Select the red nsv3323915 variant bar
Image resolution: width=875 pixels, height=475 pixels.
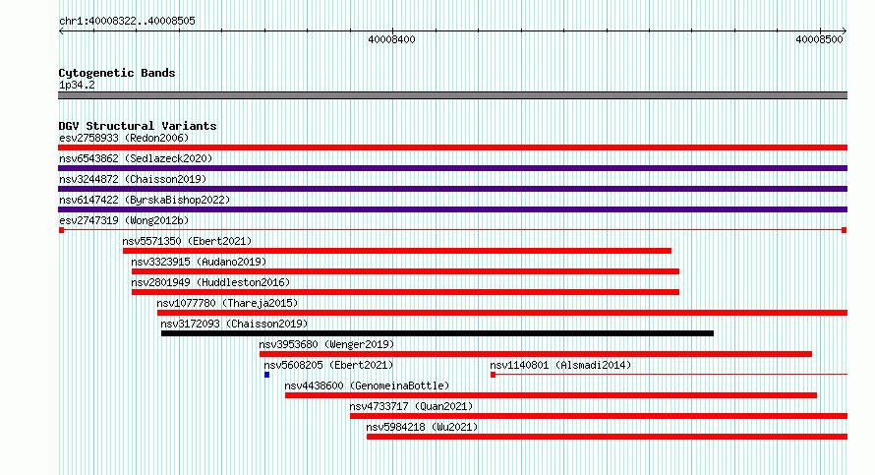click(405, 271)
